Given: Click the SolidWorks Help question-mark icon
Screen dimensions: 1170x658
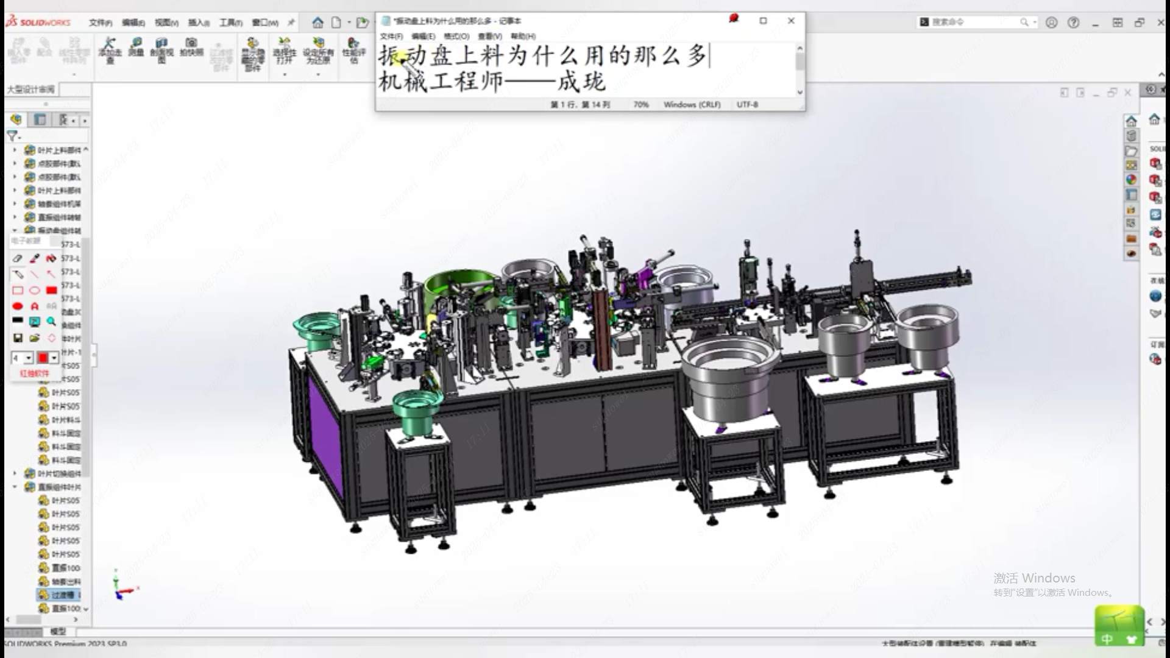Looking at the screenshot, I should click(x=1074, y=23).
